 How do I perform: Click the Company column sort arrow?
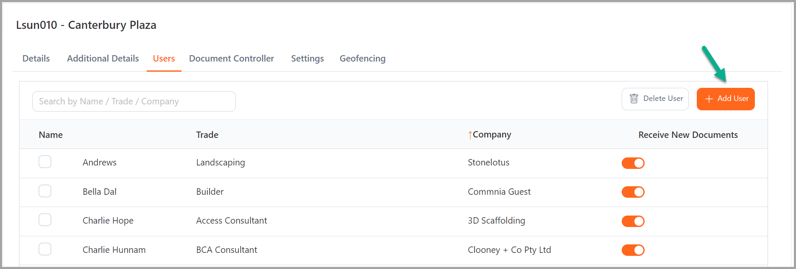point(470,135)
